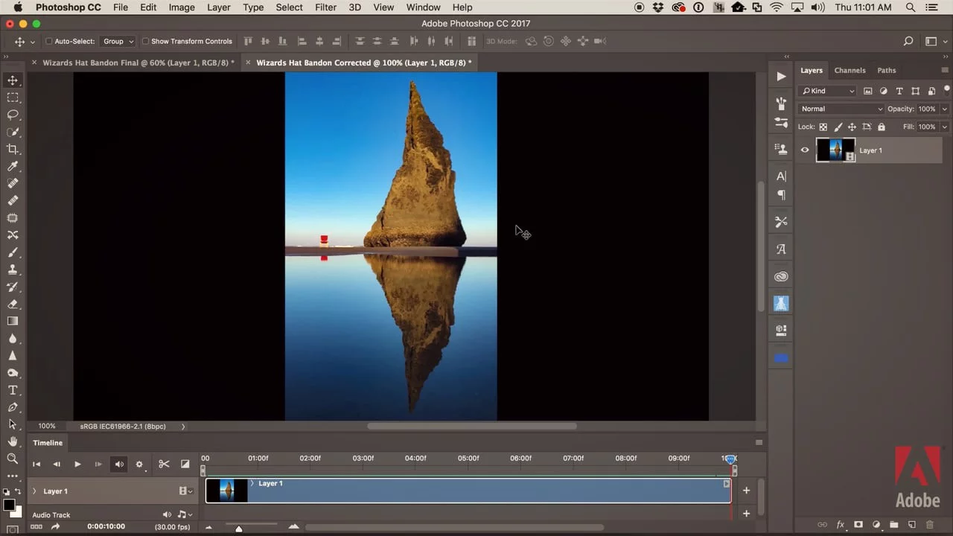Select the Crop tool

pos(12,149)
